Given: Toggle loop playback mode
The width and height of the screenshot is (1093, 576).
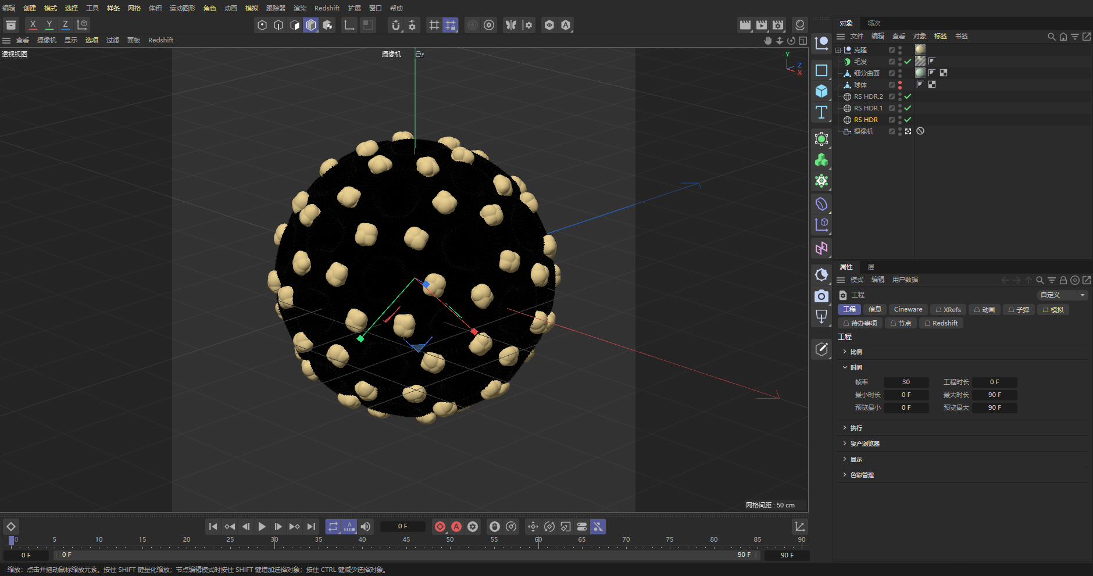Looking at the screenshot, I should pos(333,527).
